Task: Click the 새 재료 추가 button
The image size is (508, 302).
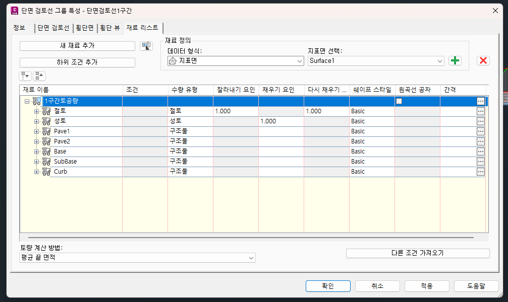Action: pos(77,46)
